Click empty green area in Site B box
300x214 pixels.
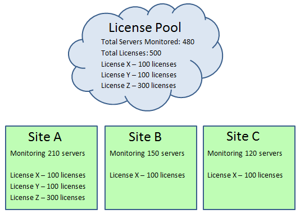pos(151,194)
